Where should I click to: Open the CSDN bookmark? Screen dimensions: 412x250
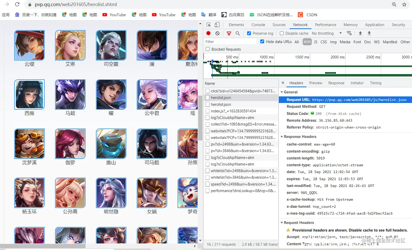(308, 15)
